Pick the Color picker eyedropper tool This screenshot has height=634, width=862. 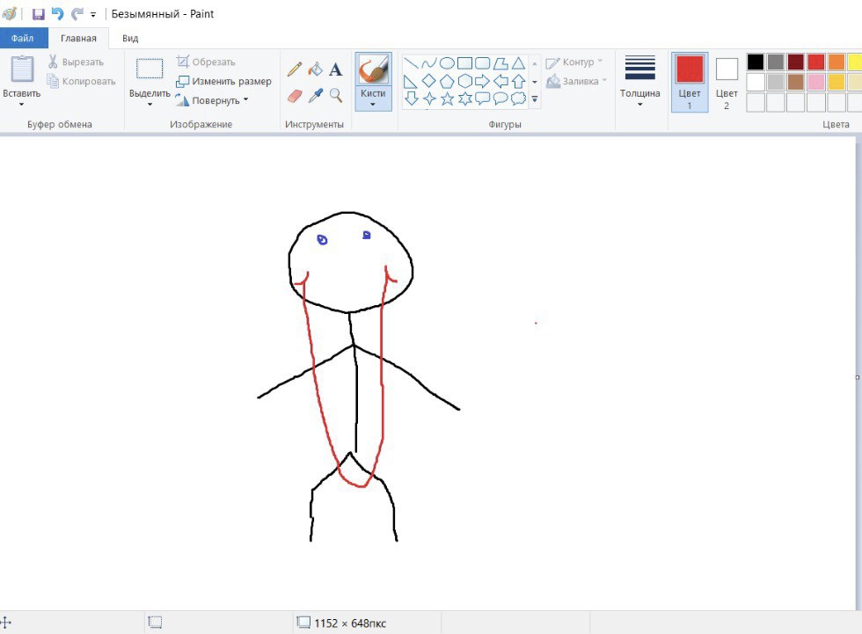coord(315,95)
